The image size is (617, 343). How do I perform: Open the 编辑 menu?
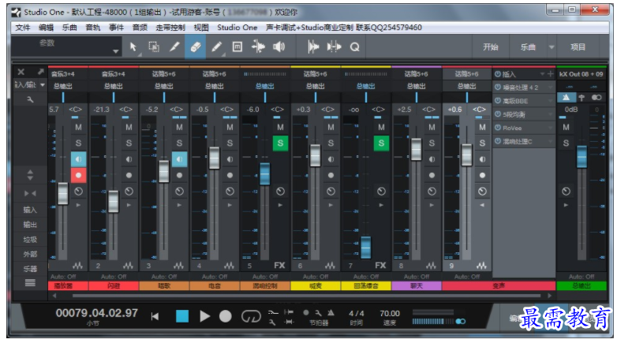click(x=46, y=28)
